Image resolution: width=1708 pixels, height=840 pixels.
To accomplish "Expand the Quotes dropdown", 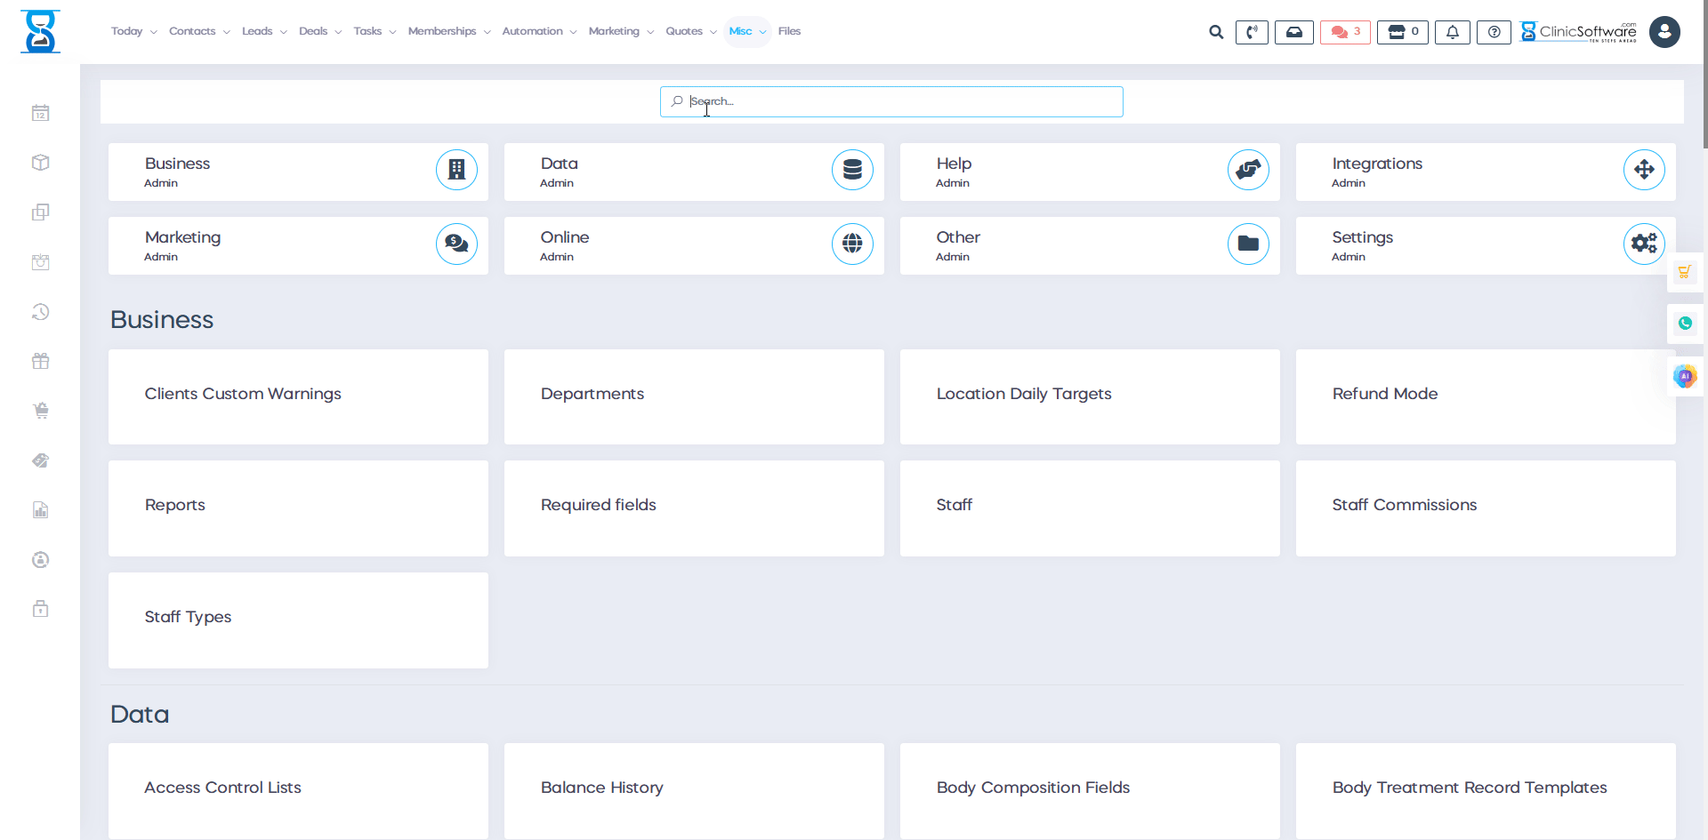I will 684,31.
